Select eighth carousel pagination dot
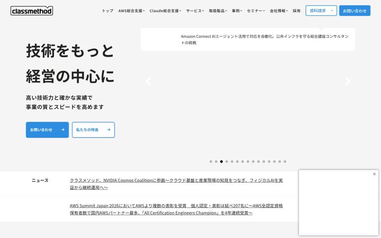Viewport: 381px width, 238px height. point(248,161)
